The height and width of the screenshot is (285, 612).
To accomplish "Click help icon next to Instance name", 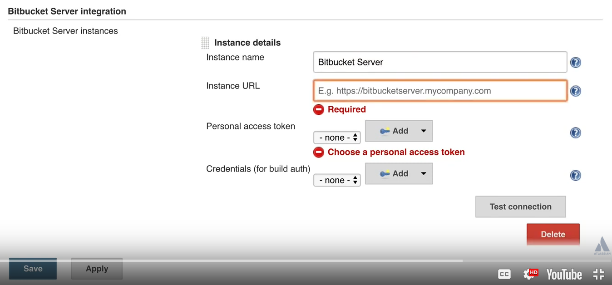I will (575, 63).
